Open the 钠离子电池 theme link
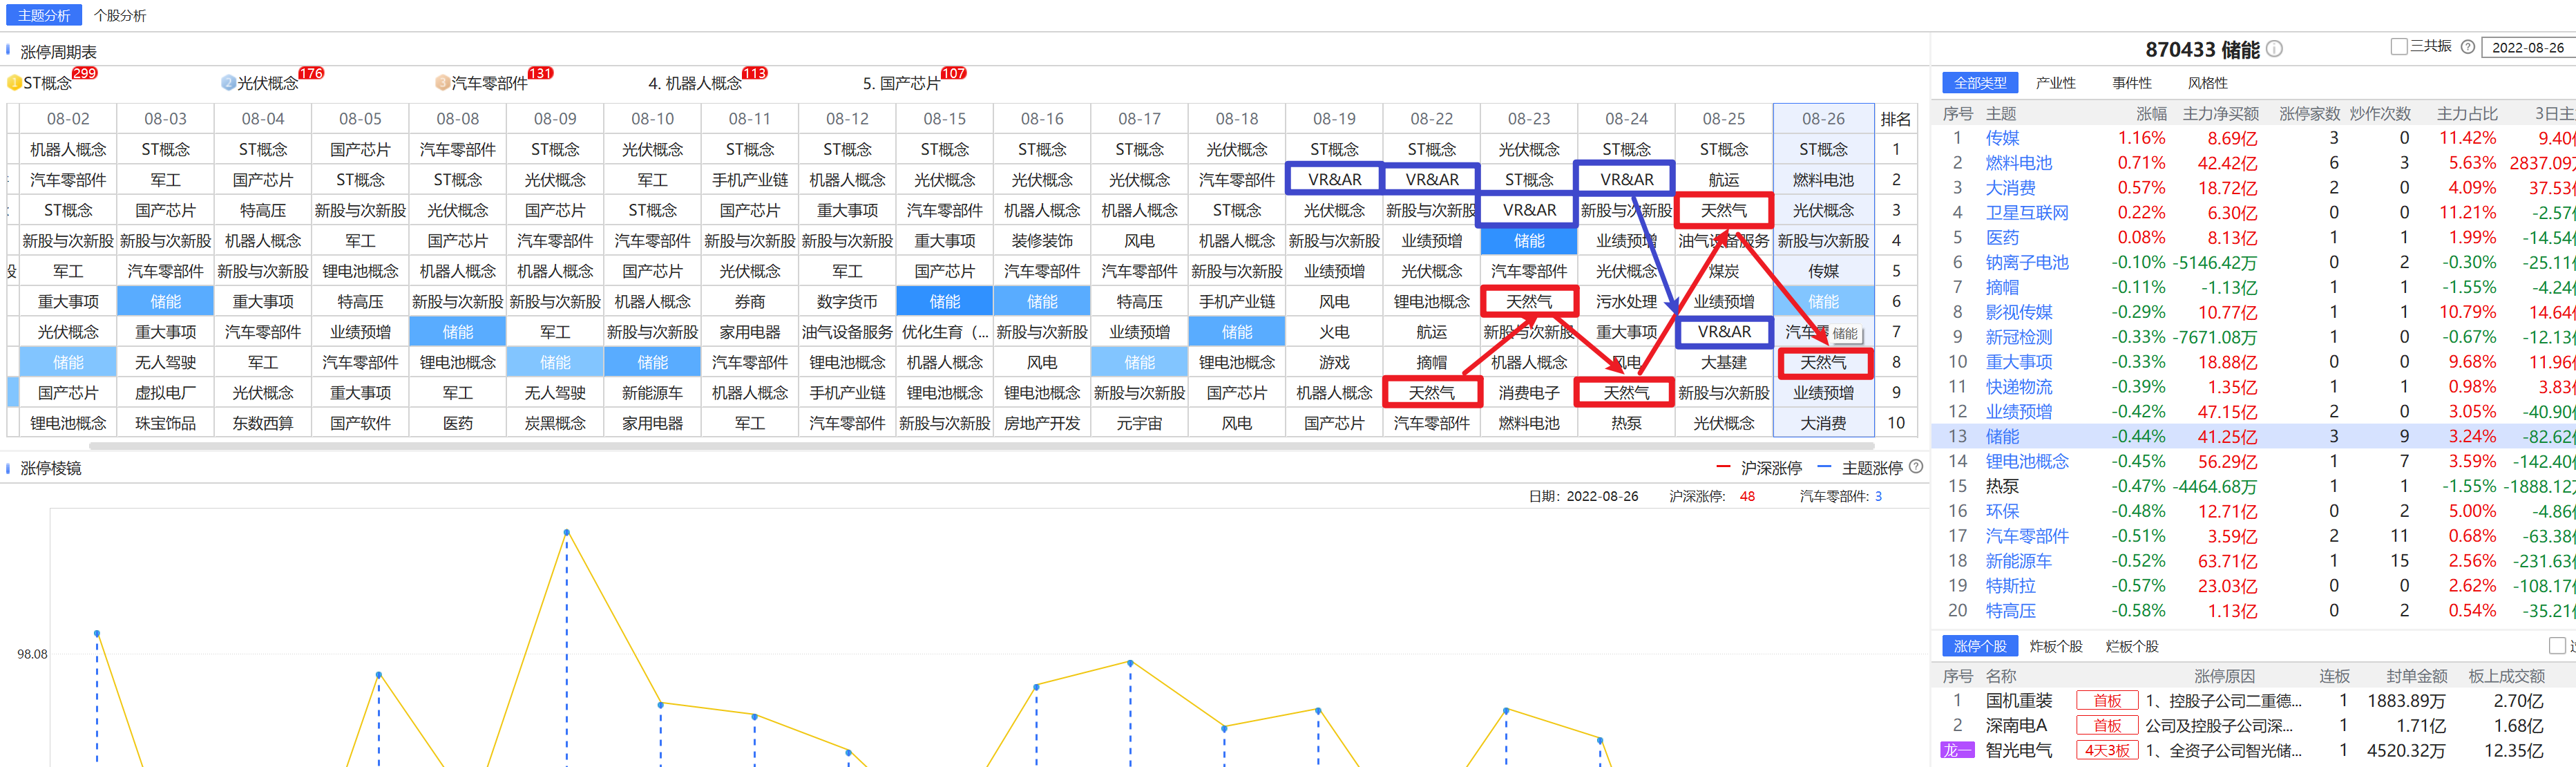 coord(2027,262)
